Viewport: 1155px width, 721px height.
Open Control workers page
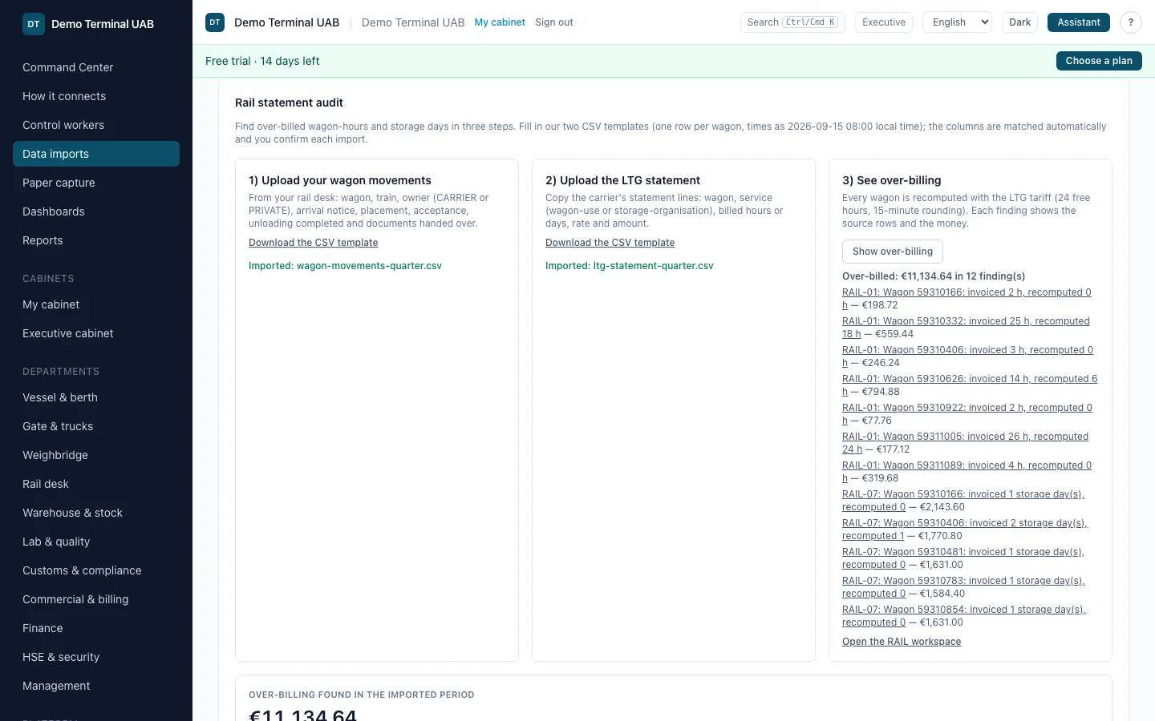click(x=96, y=125)
